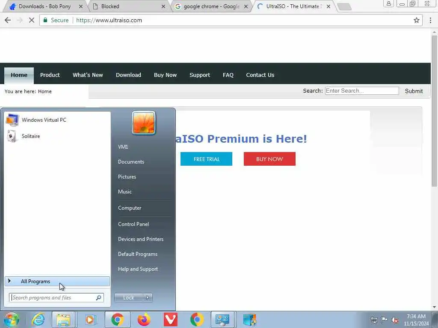Click the green Secure lock indicator
The image size is (438, 328).
[56, 20]
